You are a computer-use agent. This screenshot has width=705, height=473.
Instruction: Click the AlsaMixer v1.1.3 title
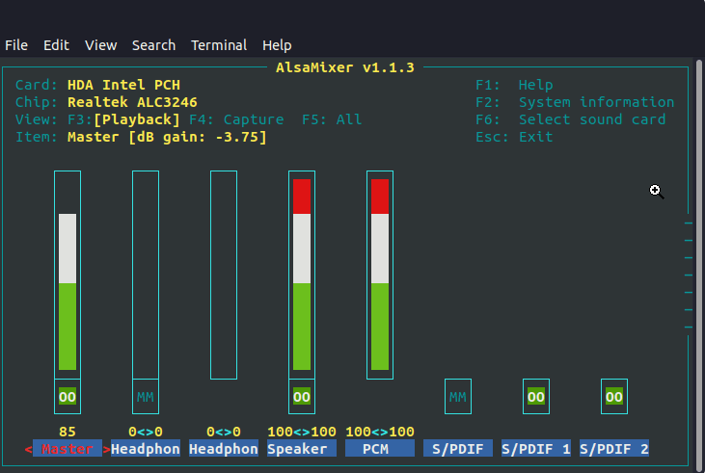point(345,67)
